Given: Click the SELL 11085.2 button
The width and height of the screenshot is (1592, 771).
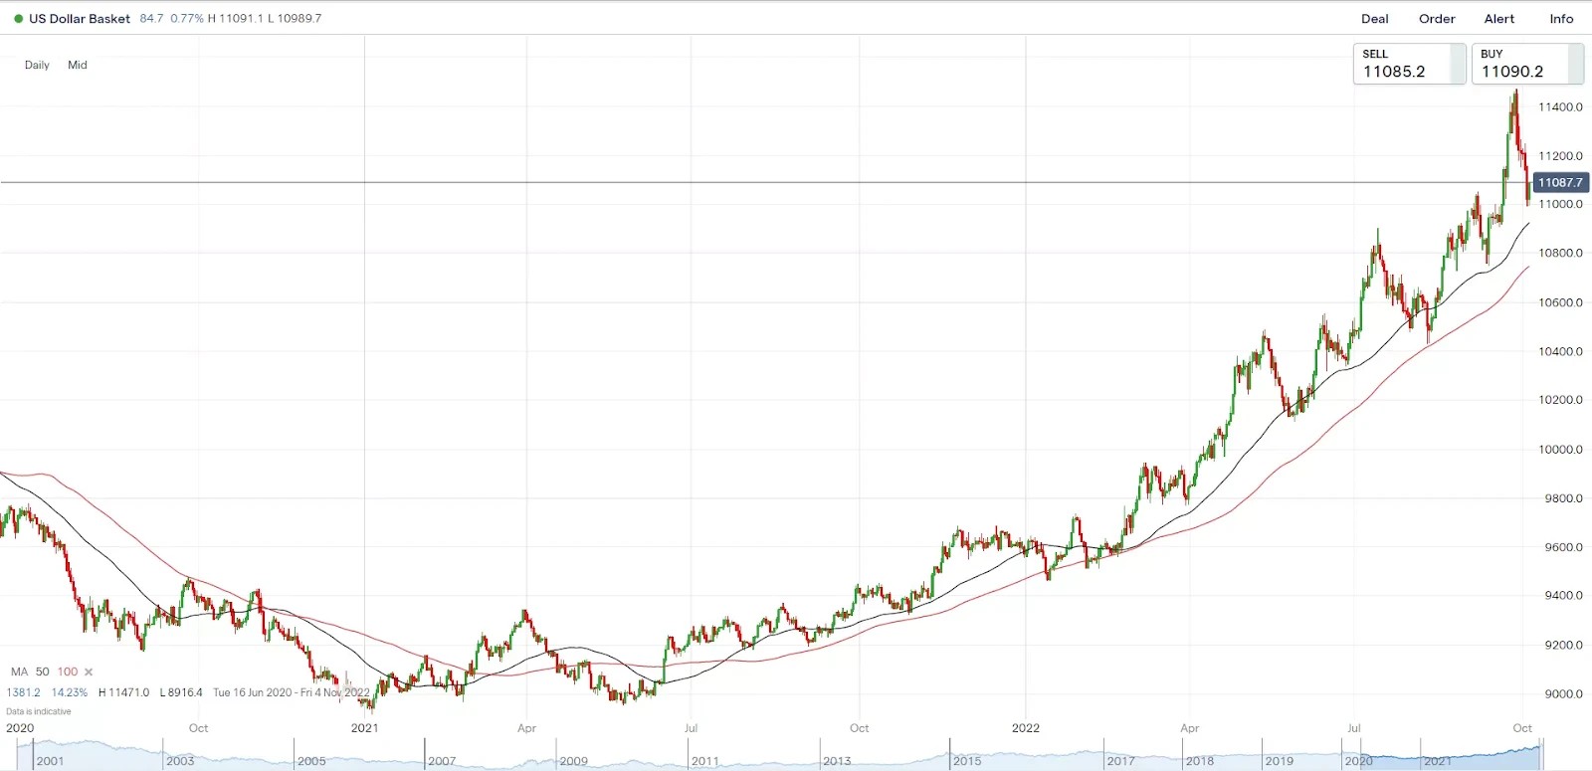Looking at the screenshot, I should (1409, 64).
